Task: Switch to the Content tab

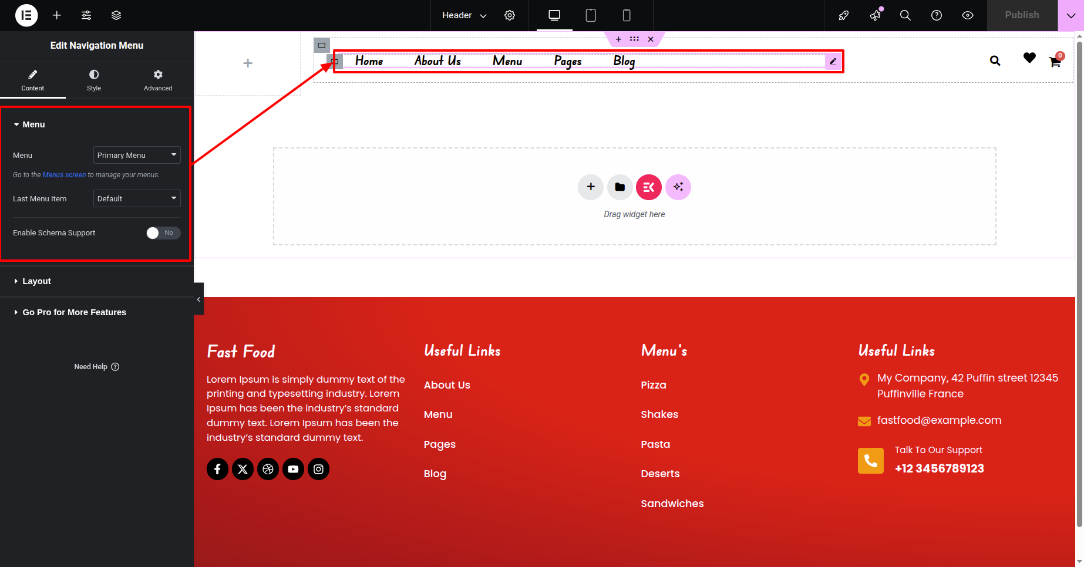Action: coord(33,80)
